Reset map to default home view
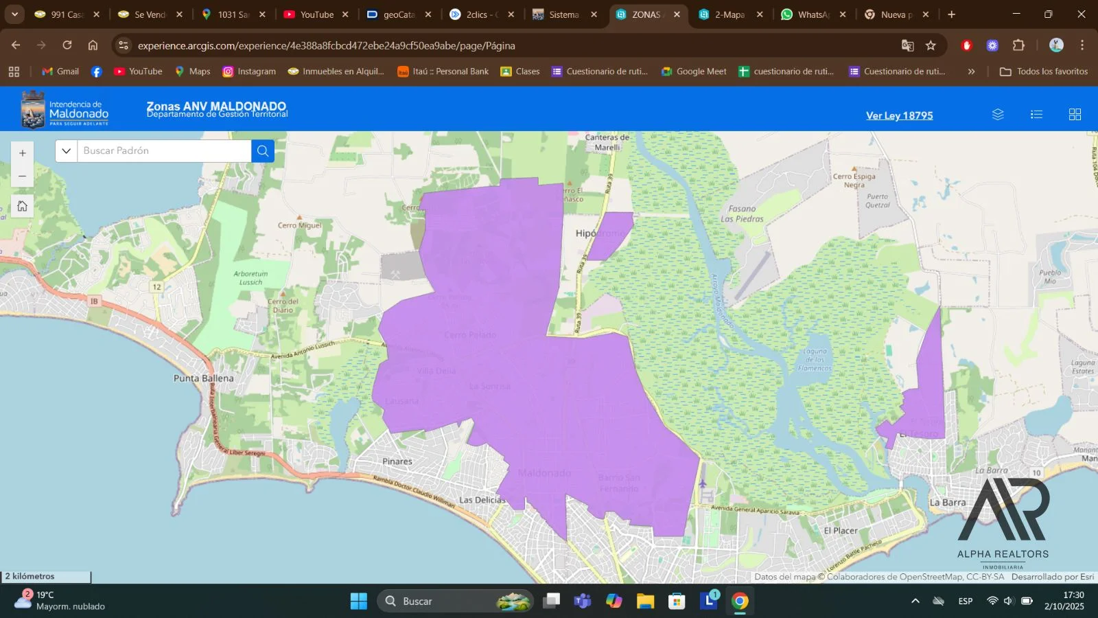1098x618 pixels. click(23, 206)
